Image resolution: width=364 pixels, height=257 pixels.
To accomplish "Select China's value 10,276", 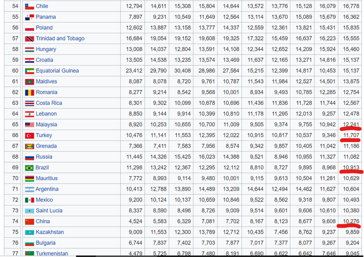I will 351,222.
